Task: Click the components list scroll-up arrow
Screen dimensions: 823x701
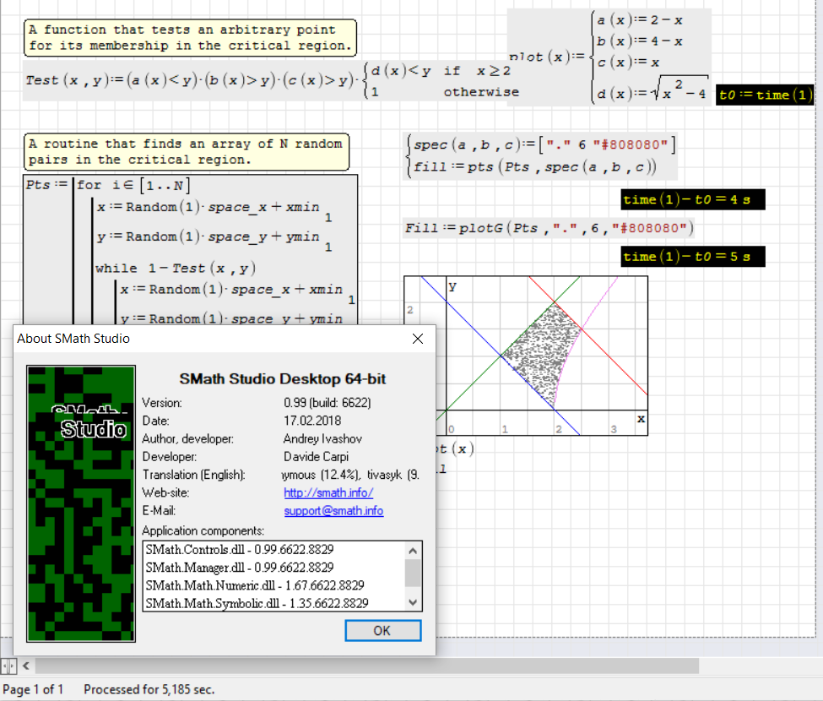Action: click(413, 551)
